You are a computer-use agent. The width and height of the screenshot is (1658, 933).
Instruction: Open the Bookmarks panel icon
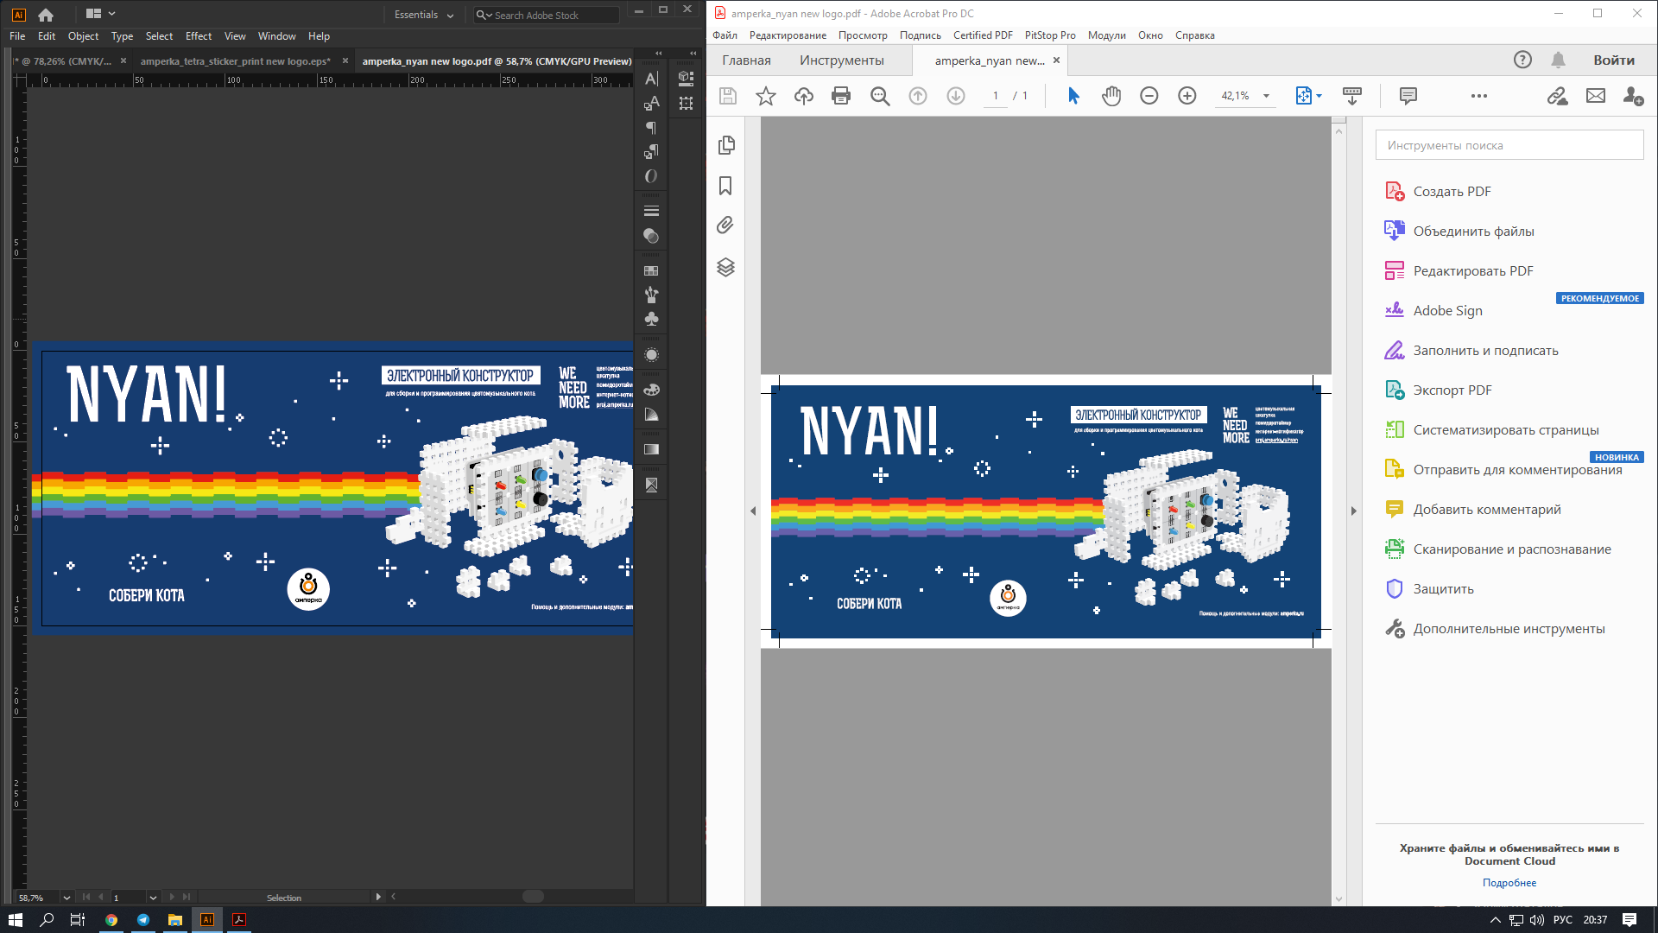[x=725, y=186]
